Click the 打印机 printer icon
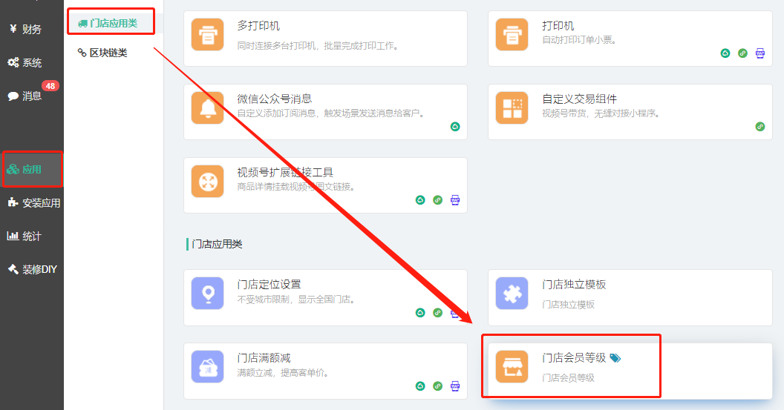784x410 pixels. (x=512, y=34)
